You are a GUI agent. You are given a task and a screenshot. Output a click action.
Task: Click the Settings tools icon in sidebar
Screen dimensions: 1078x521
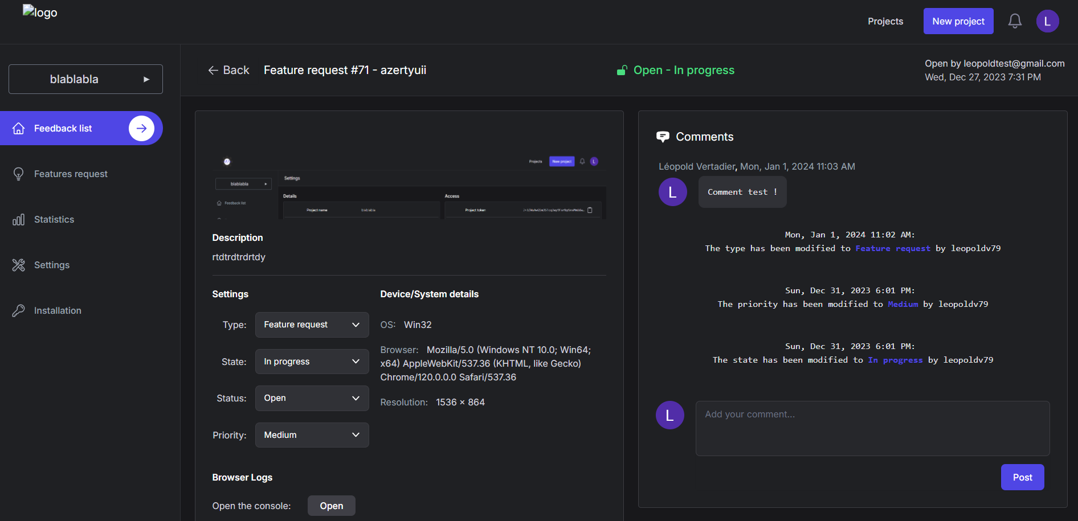19,265
